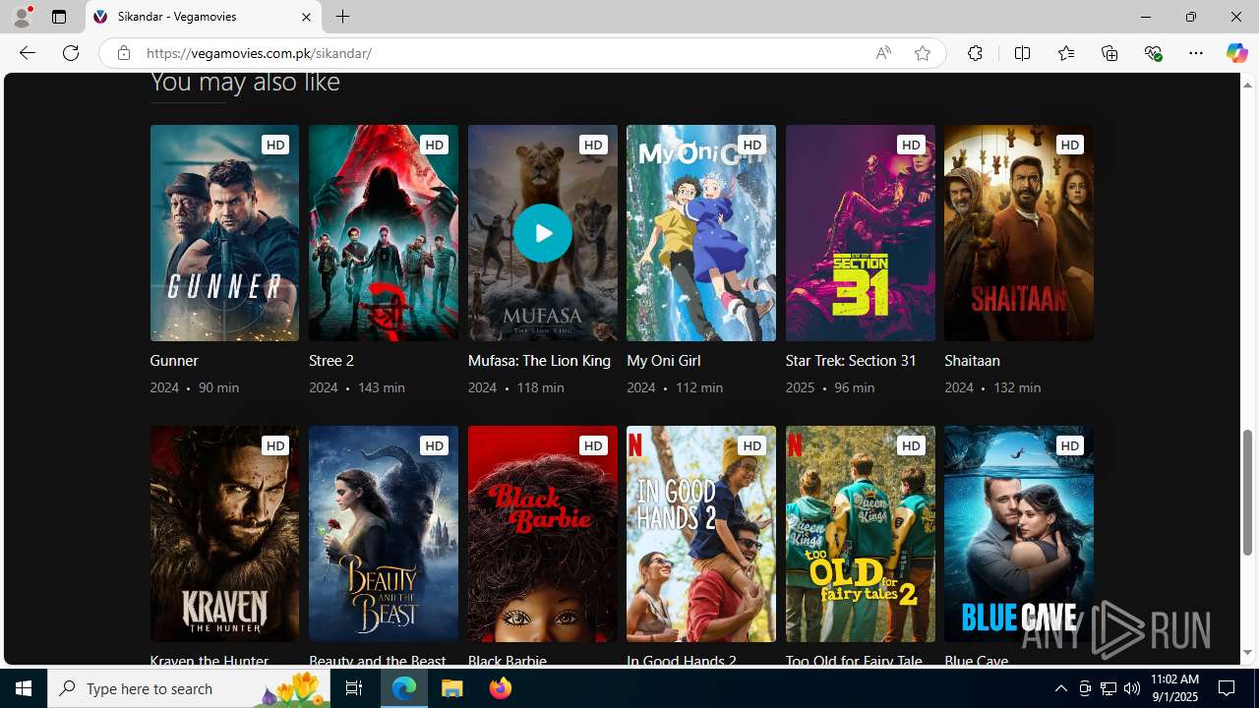The width and height of the screenshot is (1259, 708).
Task: Open the My Oni Girl poster
Action: tap(701, 233)
